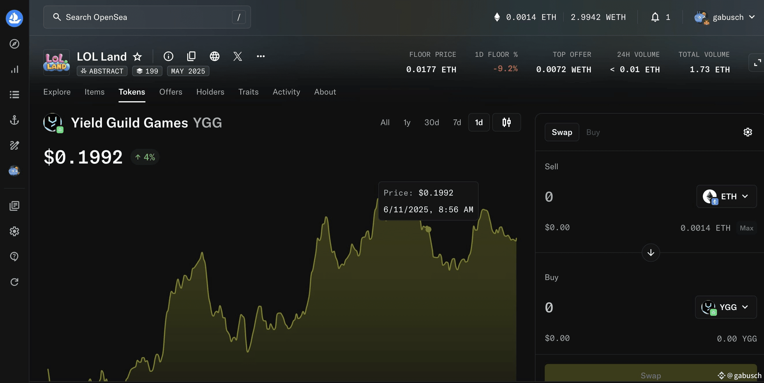Go to the Offers tab
This screenshot has width=764, height=383.
coord(171,92)
